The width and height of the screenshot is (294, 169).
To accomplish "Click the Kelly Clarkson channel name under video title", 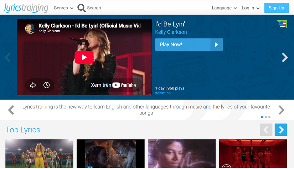I will (49, 31).
